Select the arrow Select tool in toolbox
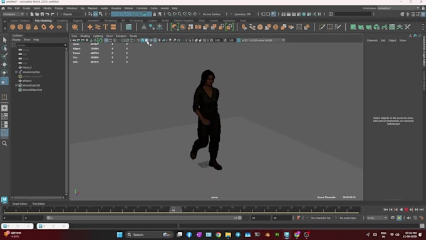Screen dimensions: 426x240 pyautogui.click(x=4, y=40)
